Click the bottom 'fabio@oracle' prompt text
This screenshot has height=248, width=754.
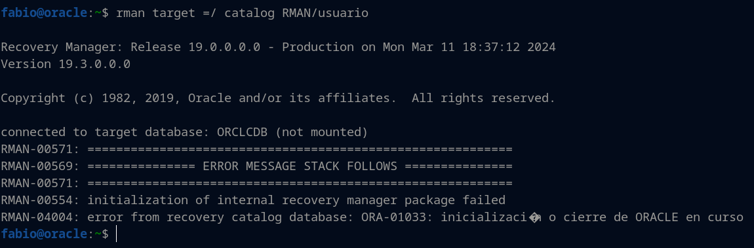44,234
